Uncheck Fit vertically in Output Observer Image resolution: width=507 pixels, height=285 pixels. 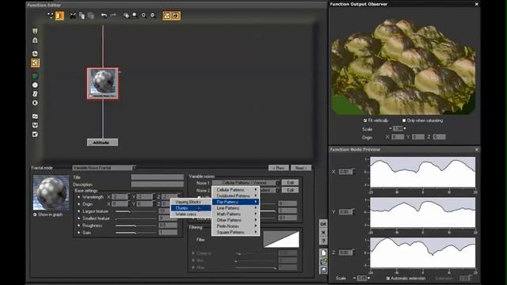(x=365, y=120)
